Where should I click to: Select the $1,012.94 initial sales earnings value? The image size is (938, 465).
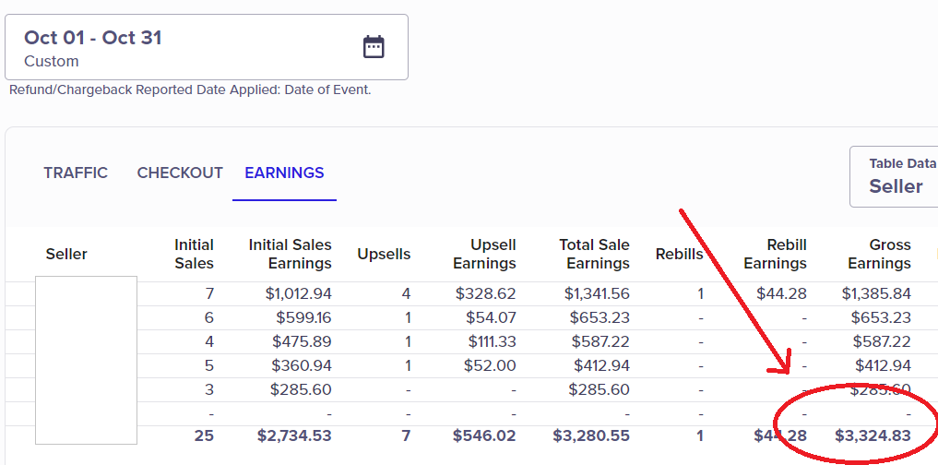tap(295, 293)
